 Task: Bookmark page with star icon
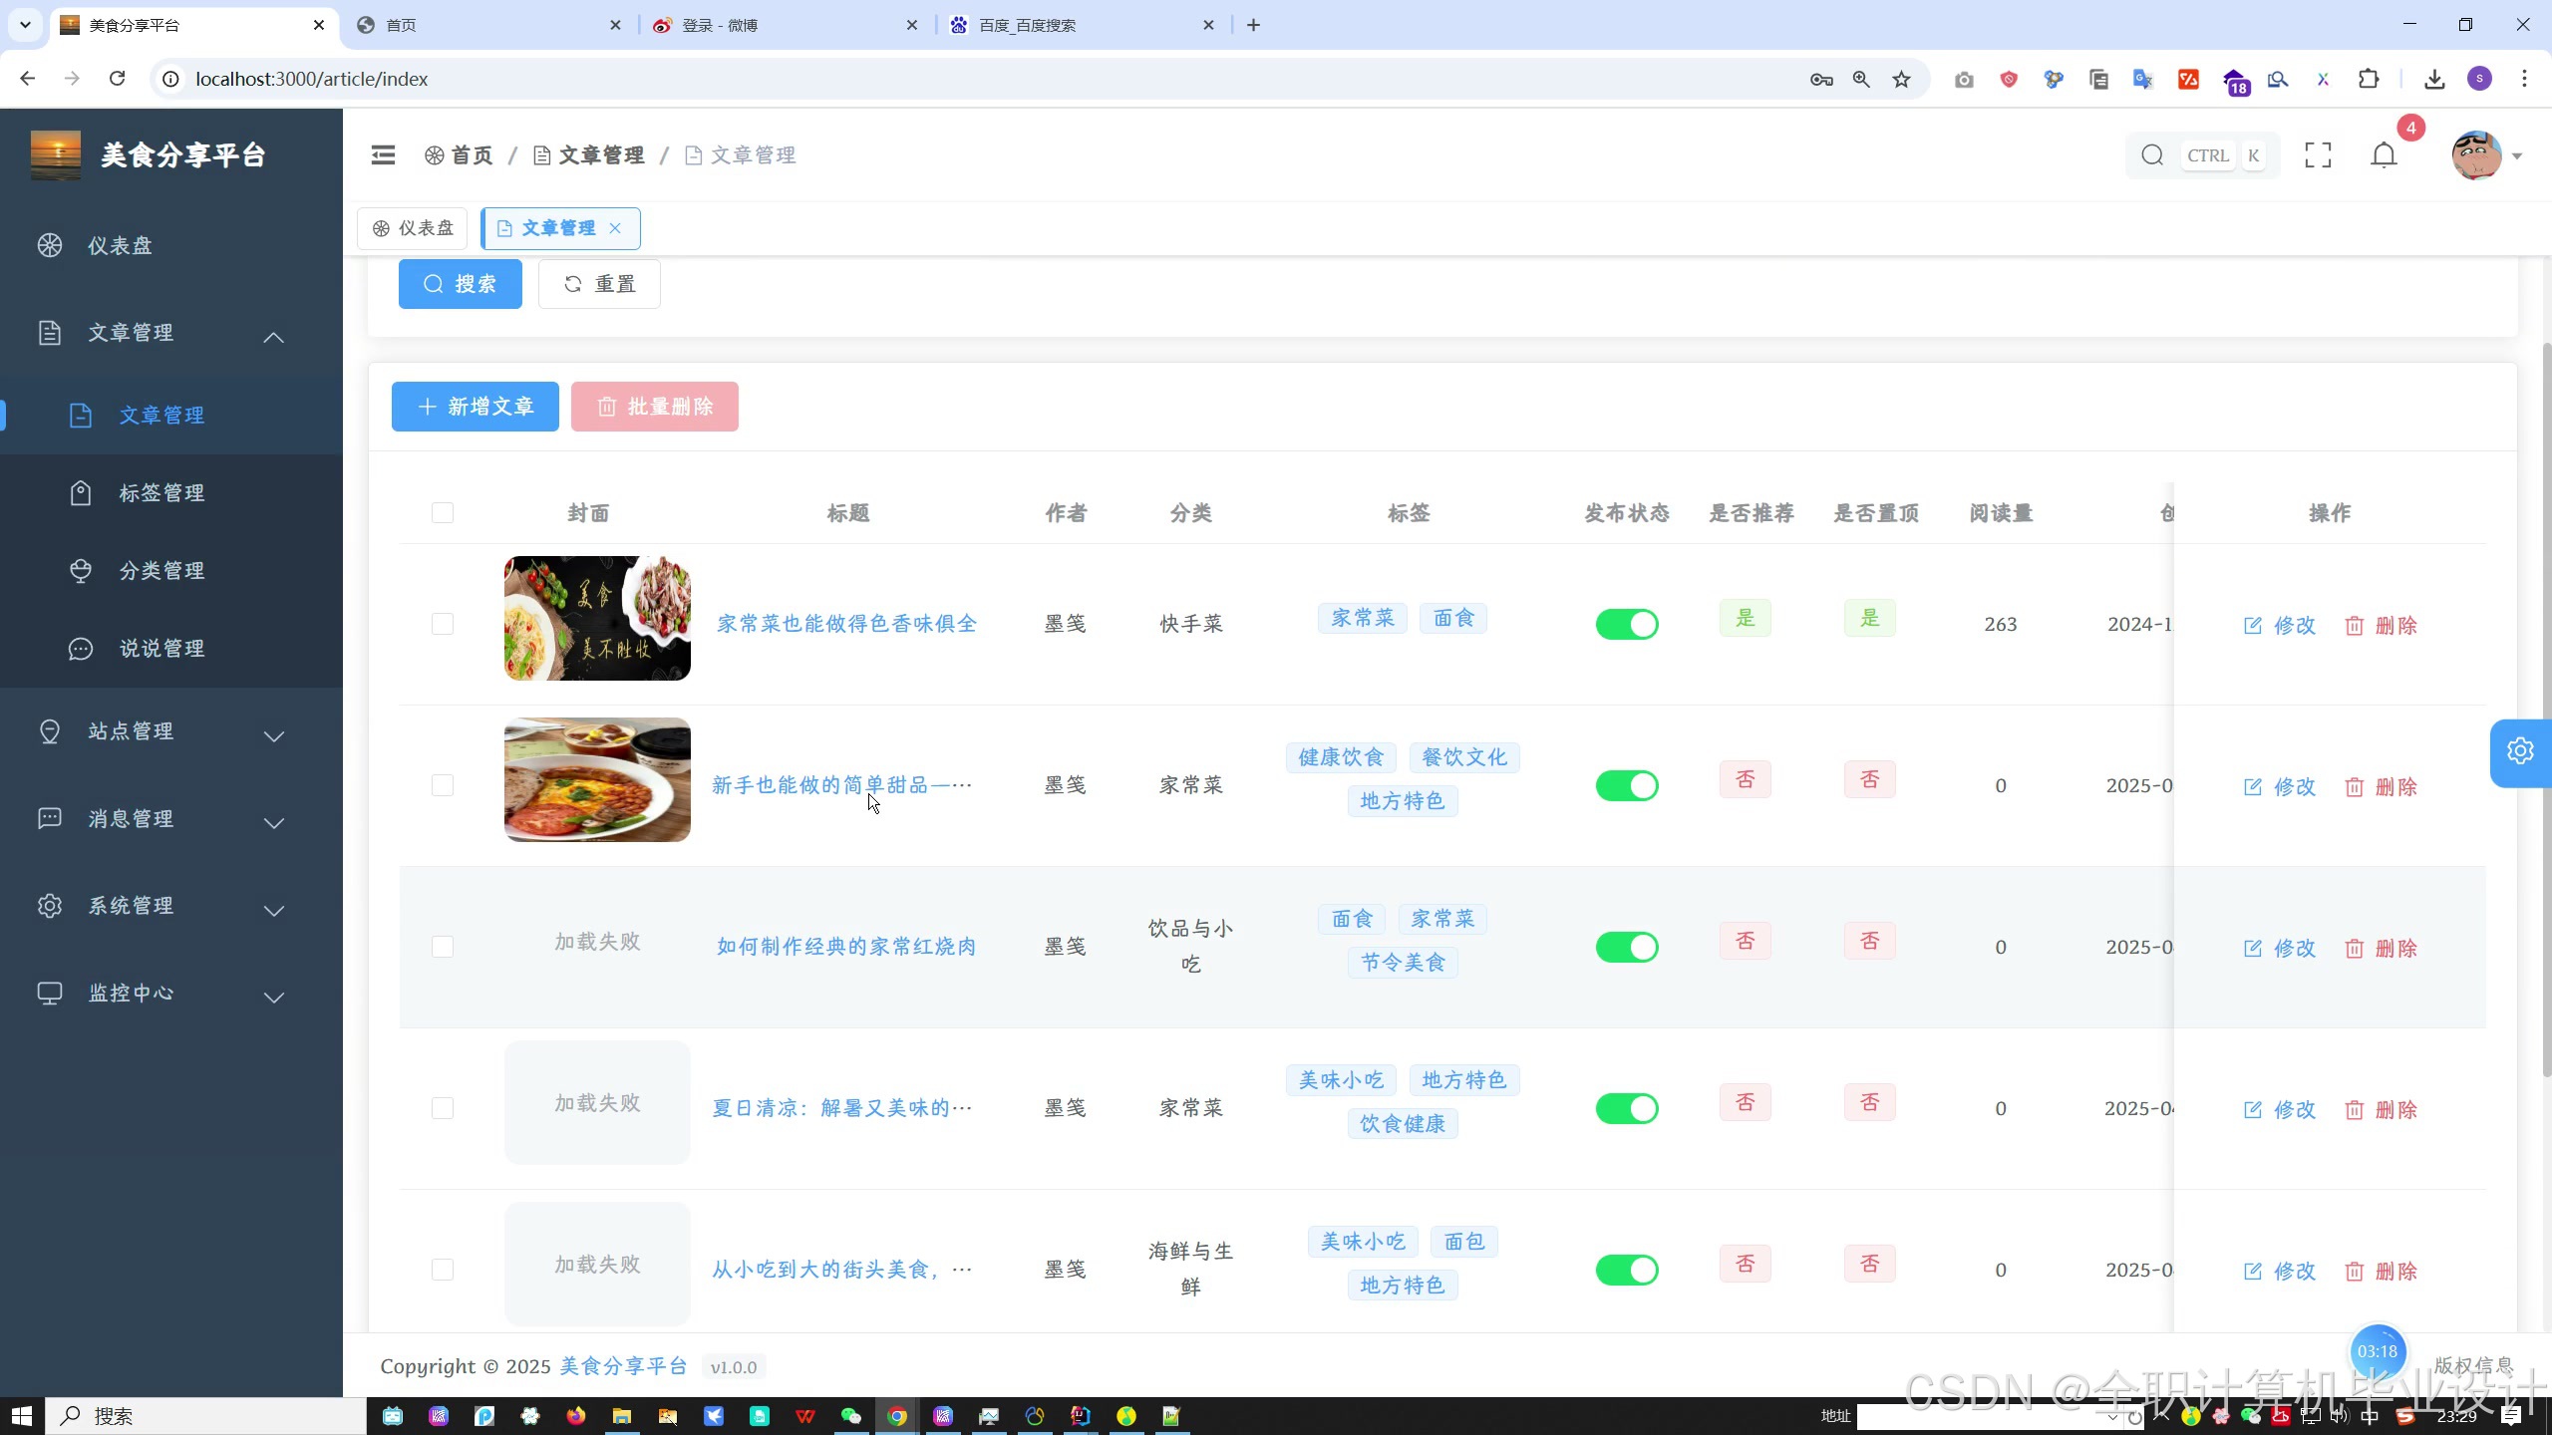coord(1902,79)
